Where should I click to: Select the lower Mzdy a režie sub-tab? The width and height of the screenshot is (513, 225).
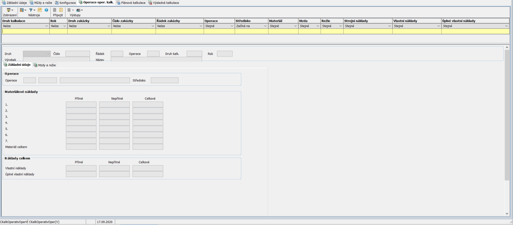(x=45, y=65)
